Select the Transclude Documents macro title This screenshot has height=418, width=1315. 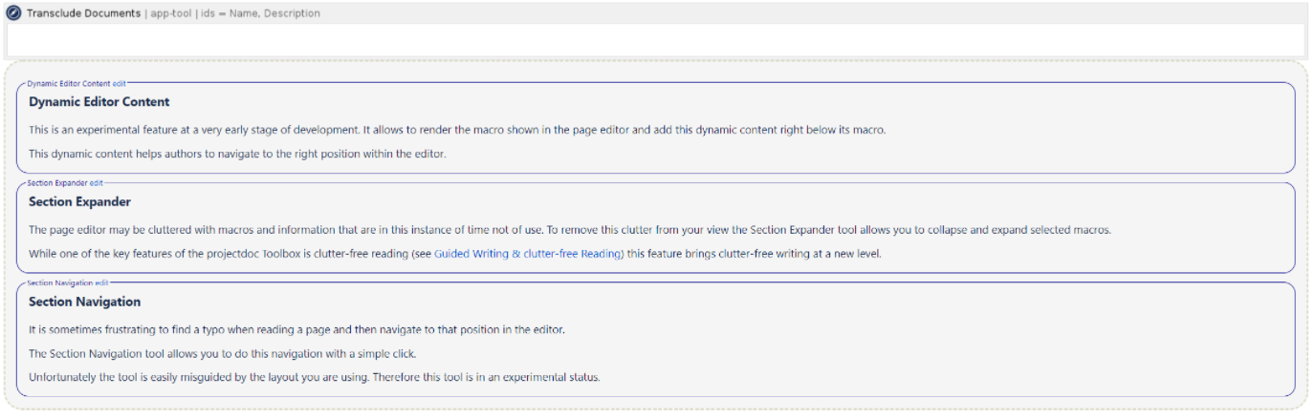click(x=83, y=13)
